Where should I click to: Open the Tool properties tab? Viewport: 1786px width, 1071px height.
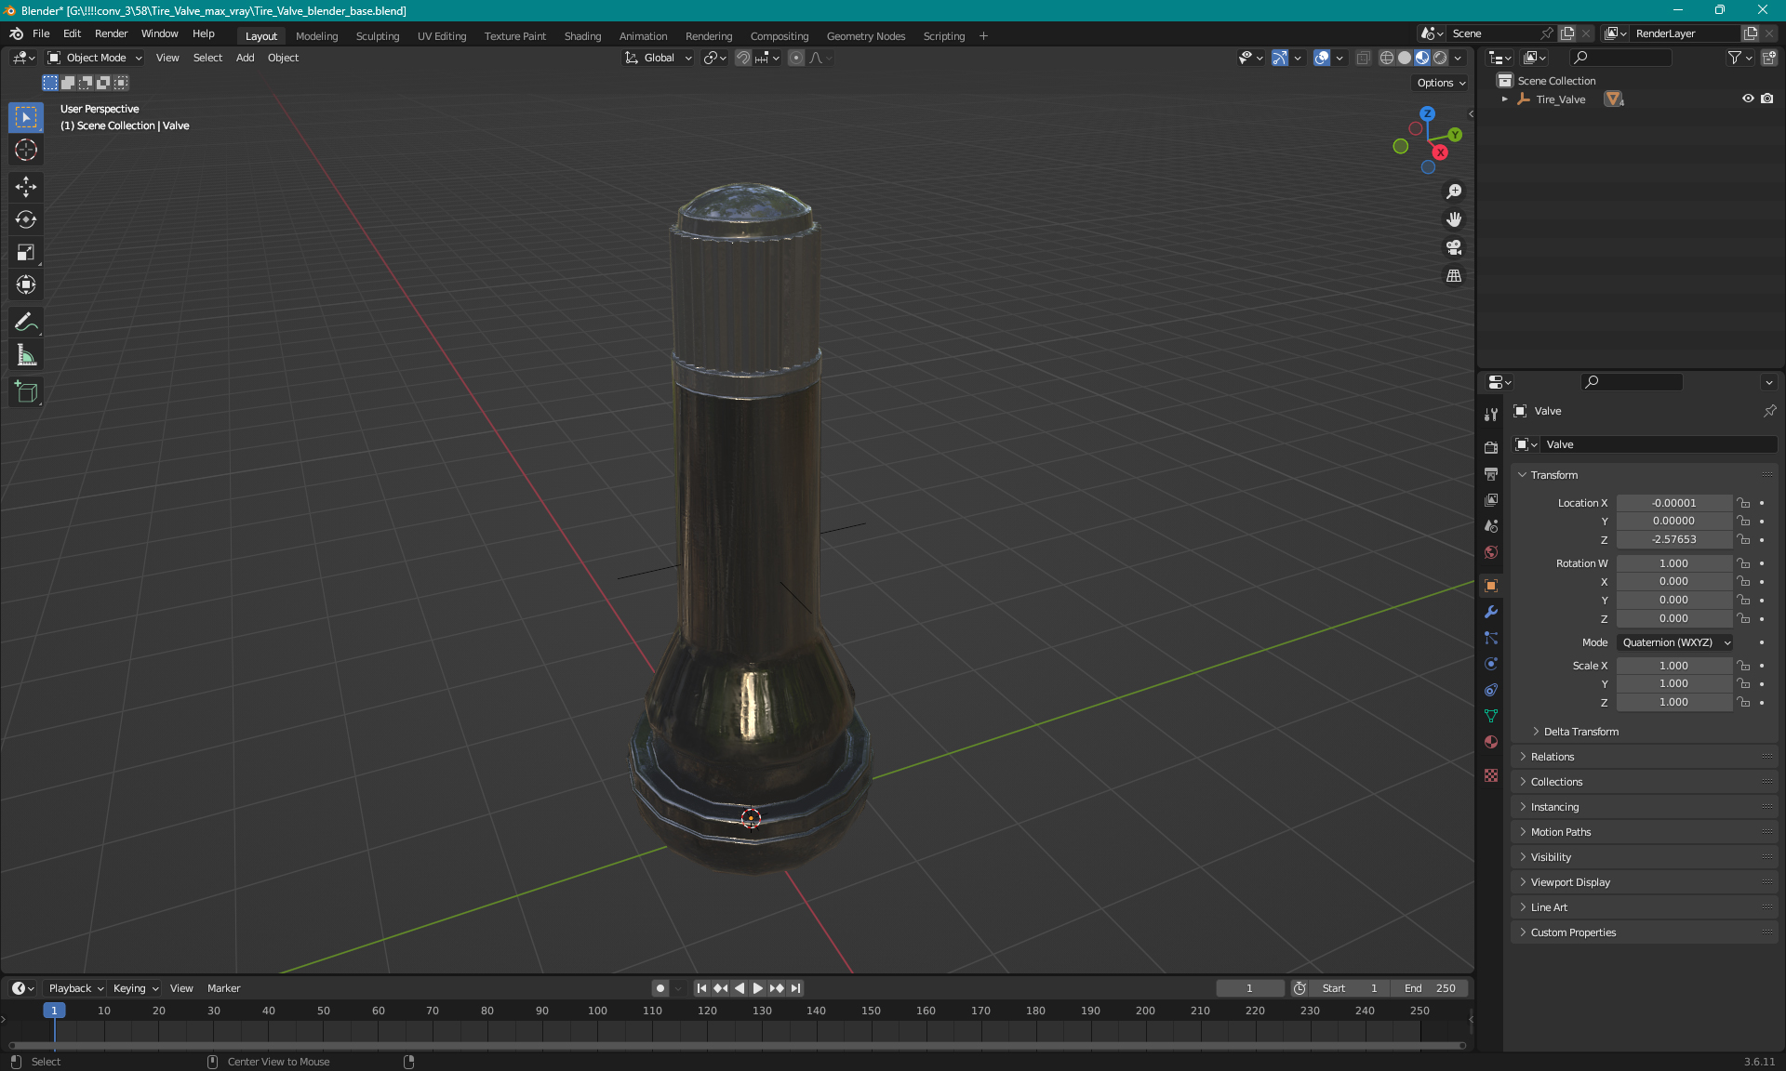(x=1491, y=415)
